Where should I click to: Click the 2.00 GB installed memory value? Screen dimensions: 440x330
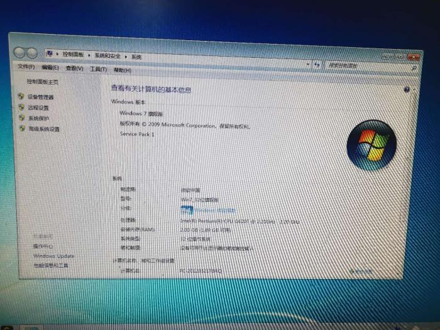(x=206, y=230)
